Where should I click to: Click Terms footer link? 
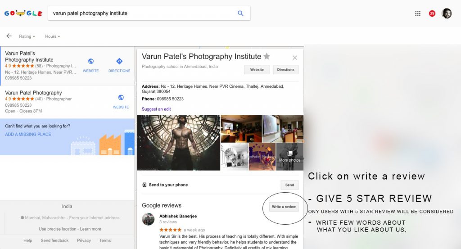click(x=105, y=240)
